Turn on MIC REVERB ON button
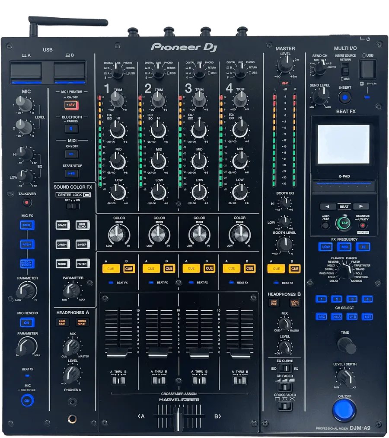Screen dimensions: 389x438 point(27,322)
